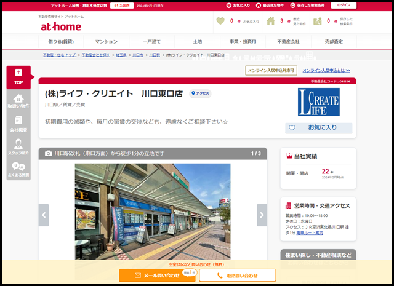Select 借りる(賃貸) menu item

tap(61, 41)
